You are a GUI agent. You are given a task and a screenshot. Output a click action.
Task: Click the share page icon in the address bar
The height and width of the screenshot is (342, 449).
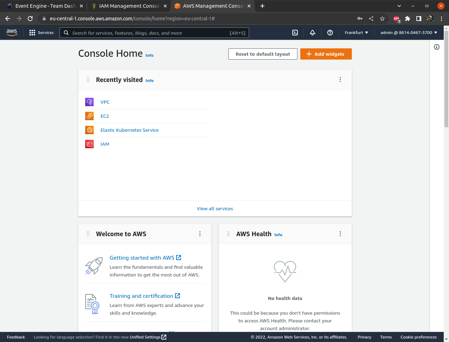pos(371,19)
